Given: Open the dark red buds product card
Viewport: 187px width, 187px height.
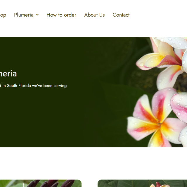Looking at the screenshot, I should (x=41, y=183).
